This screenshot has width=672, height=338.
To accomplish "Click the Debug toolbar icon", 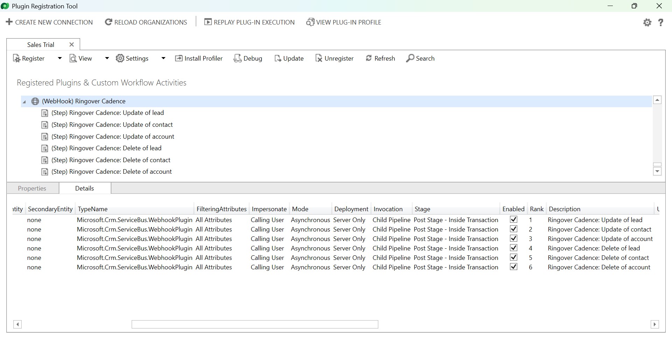I will pyautogui.click(x=237, y=58).
